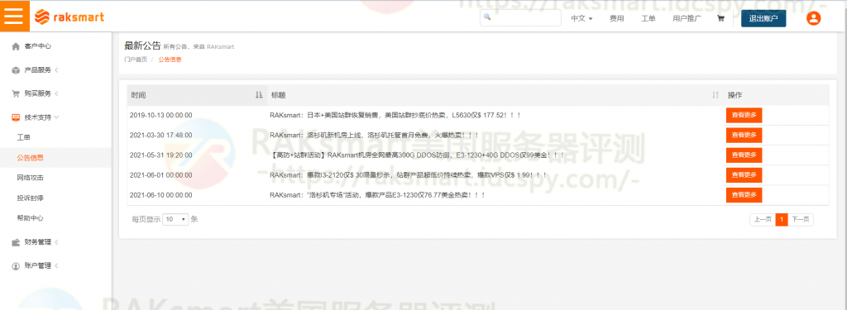Image resolution: width=847 pixels, height=310 pixels.
Task: Click the search magnifier icon
Action: (x=486, y=17)
